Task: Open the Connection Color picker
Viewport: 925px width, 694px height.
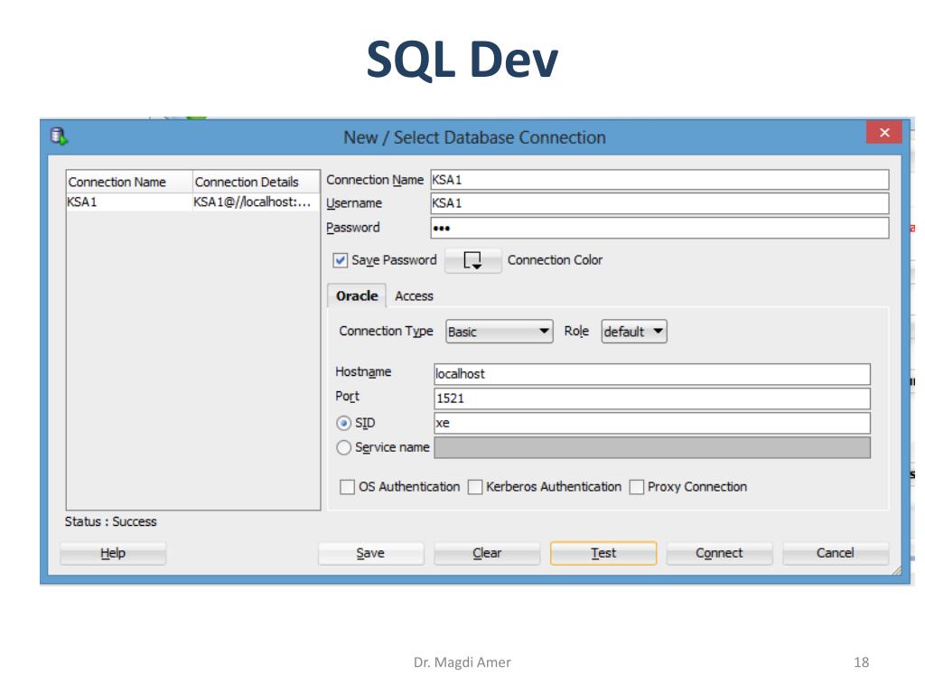Action: coord(473,260)
